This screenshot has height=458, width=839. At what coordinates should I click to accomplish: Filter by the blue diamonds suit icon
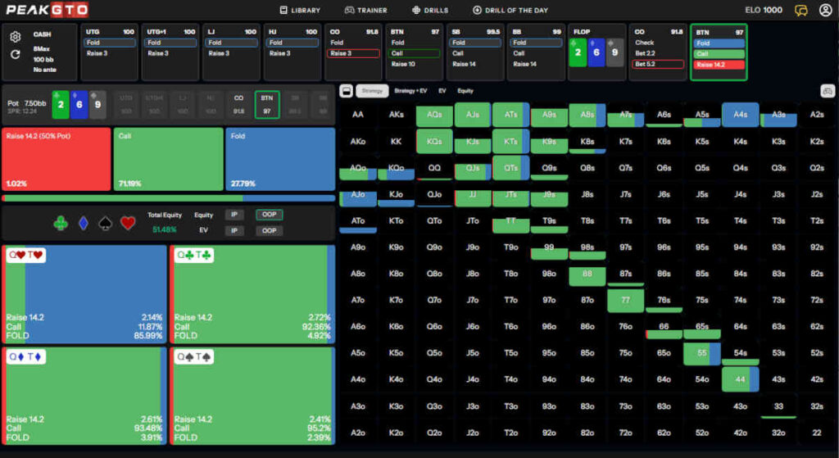pyautogui.click(x=83, y=223)
